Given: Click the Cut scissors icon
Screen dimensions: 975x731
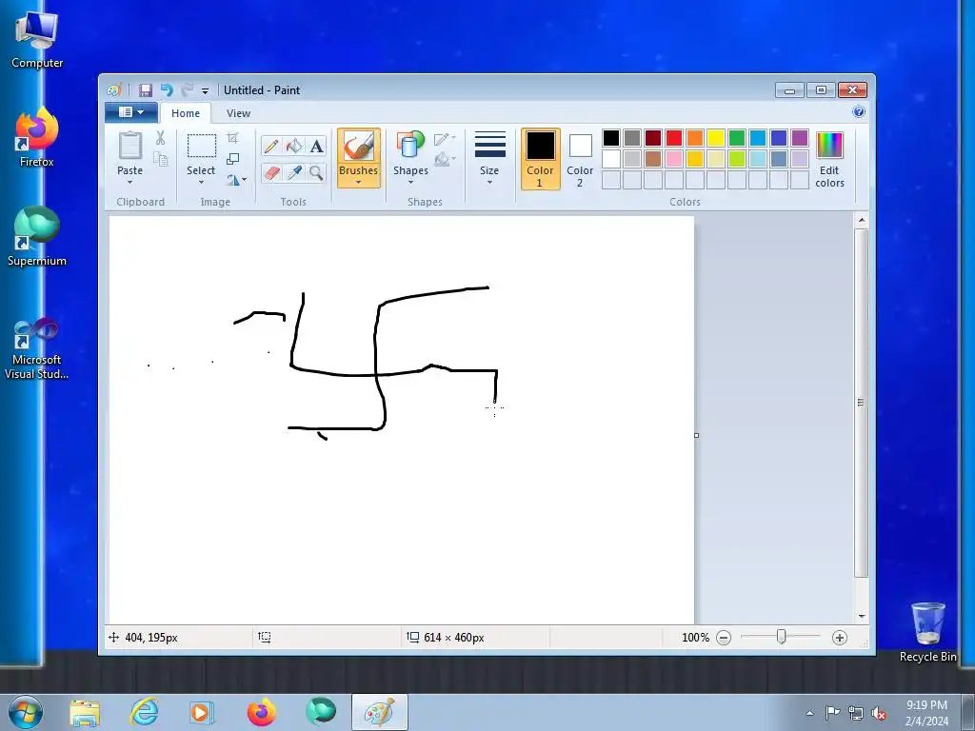Looking at the screenshot, I should click(160, 137).
